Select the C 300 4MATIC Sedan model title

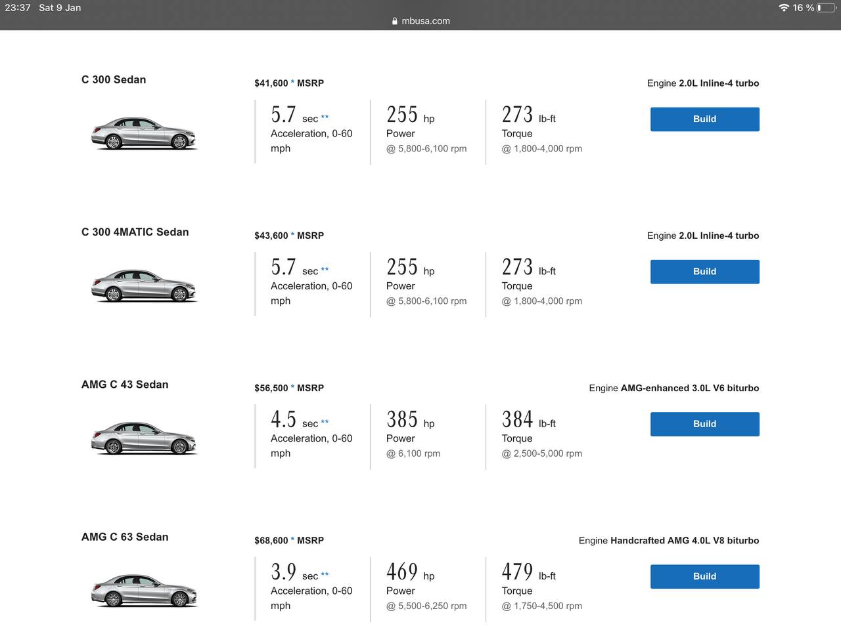coord(135,232)
